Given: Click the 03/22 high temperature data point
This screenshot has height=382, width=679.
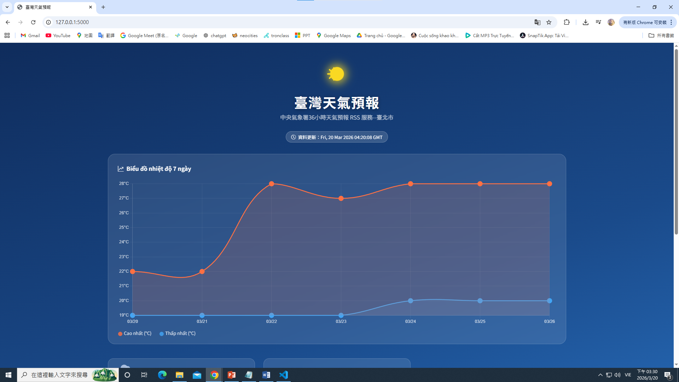Looking at the screenshot, I should pos(272,184).
